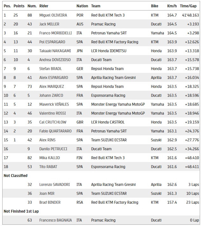This screenshot has height=226, width=202.
Task: Click the Not Classified section heading
Action: point(16,176)
